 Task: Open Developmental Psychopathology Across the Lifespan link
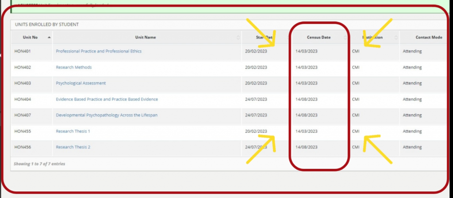(x=107, y=115)
